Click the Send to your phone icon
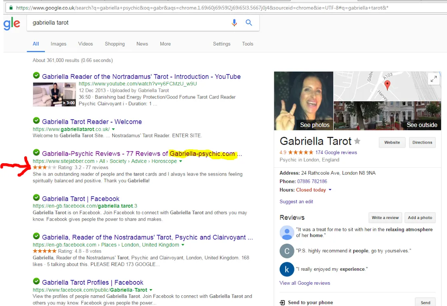The height and width of the screenshot is (306, 447). 282,303
